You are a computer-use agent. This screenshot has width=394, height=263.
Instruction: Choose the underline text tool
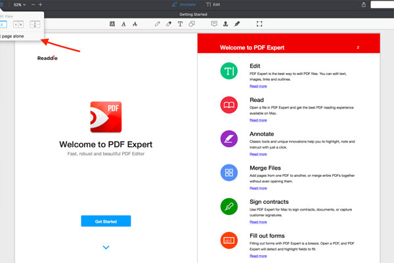[123, 24]
